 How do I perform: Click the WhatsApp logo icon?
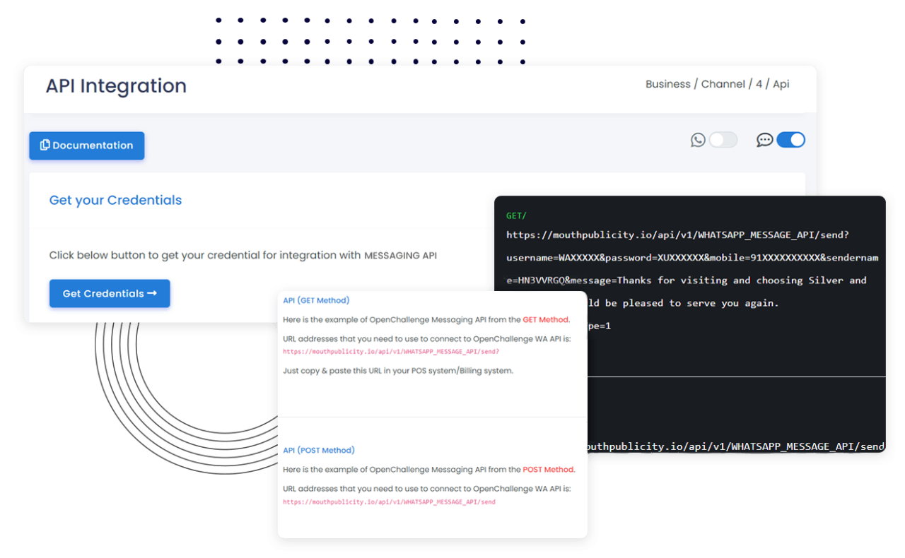[698, 140]
